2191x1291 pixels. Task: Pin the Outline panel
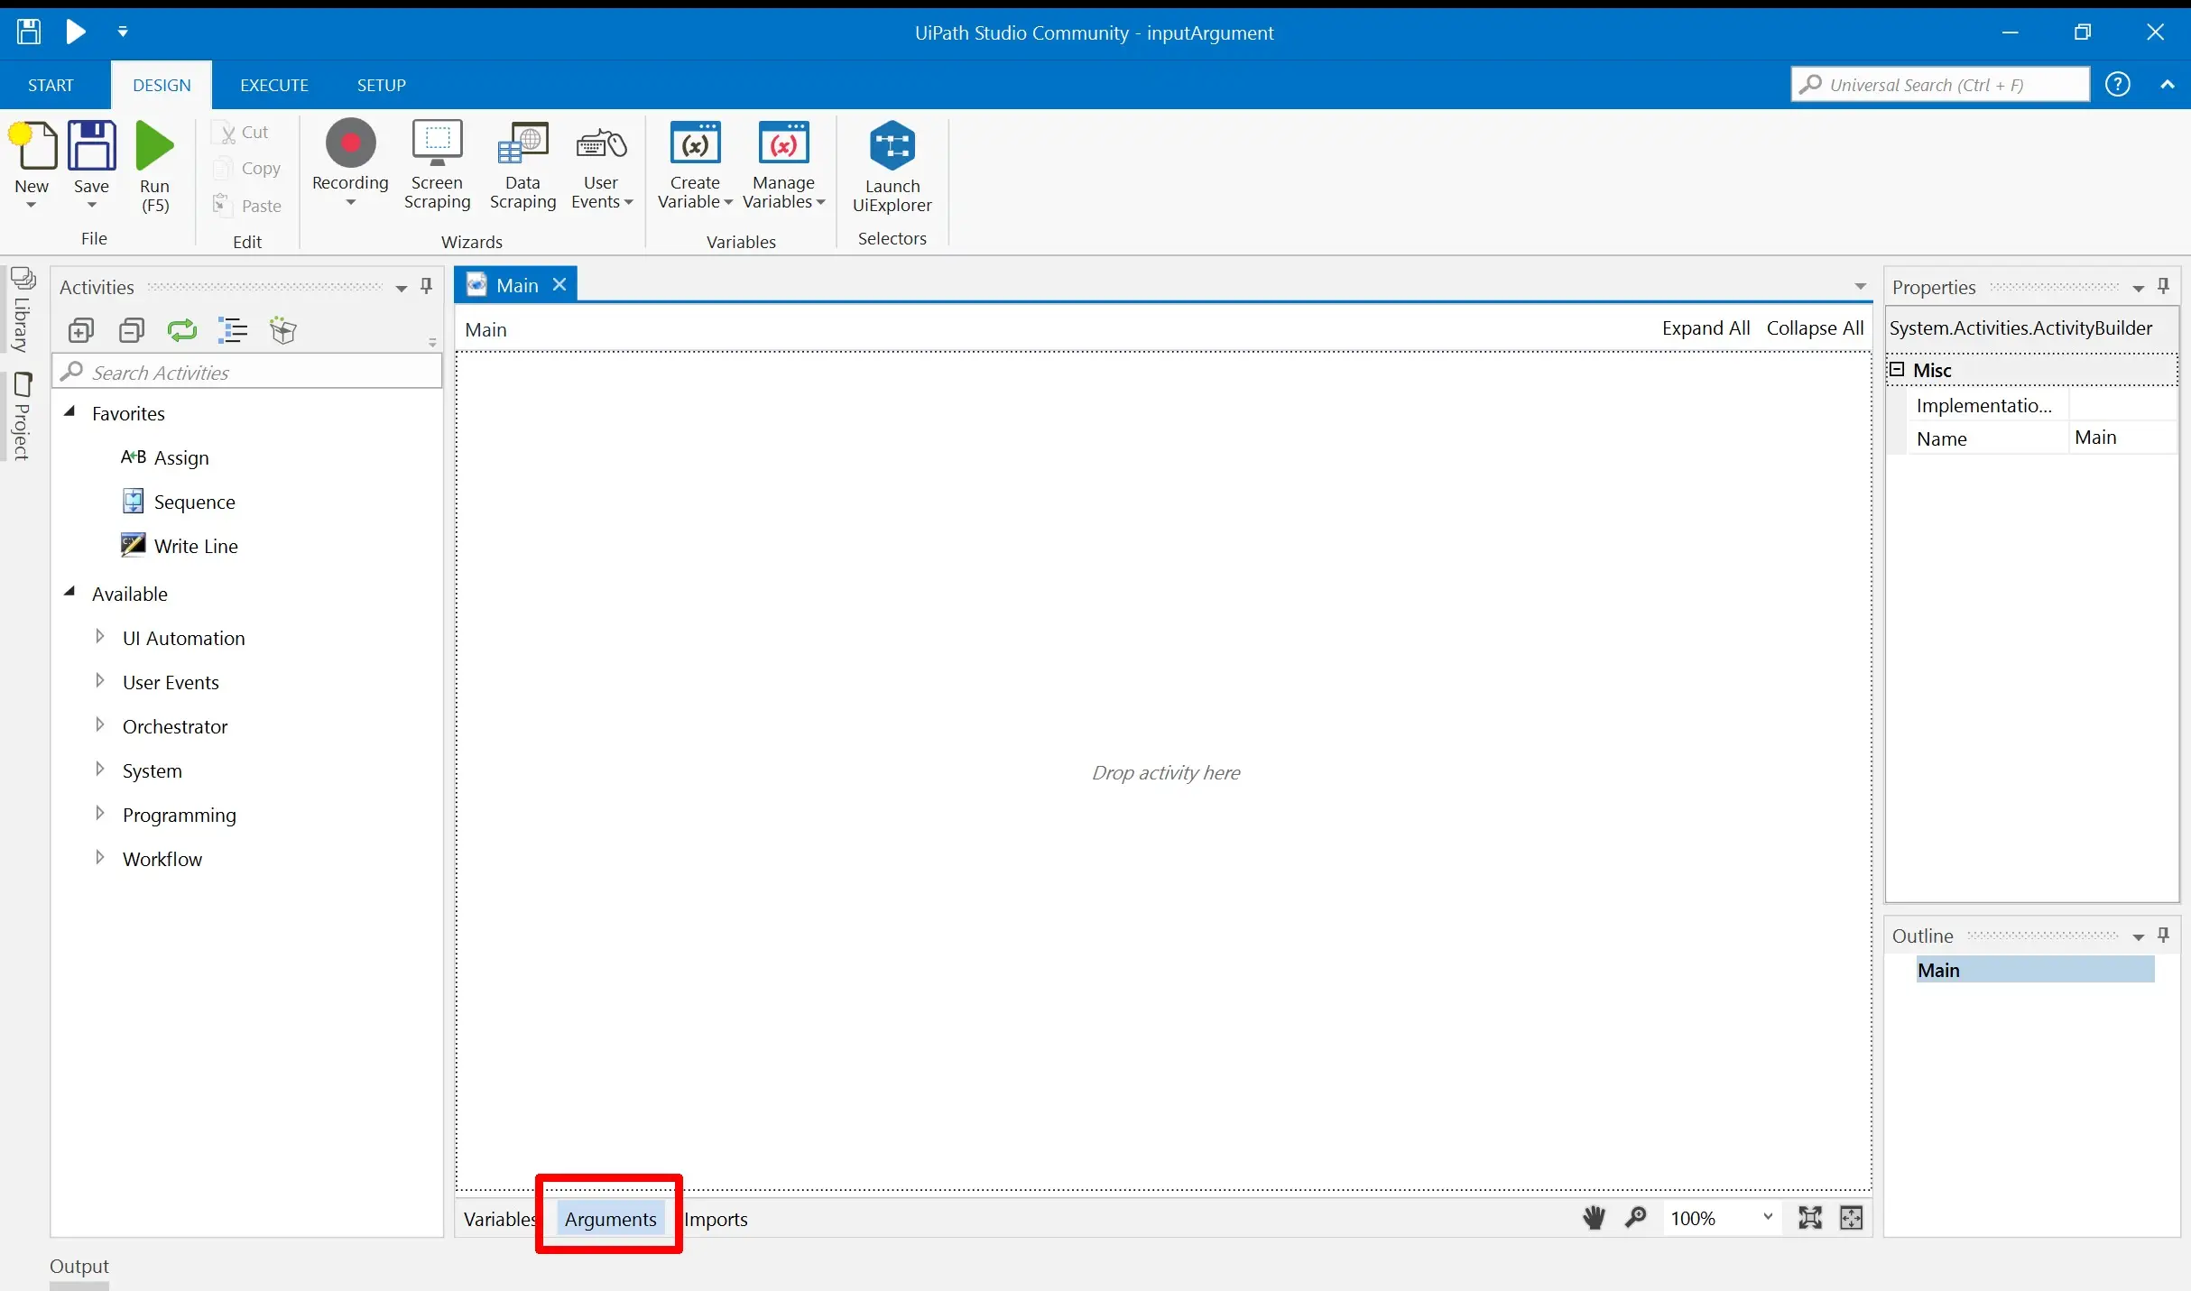pyautogui.click(x=2163, y=936)
